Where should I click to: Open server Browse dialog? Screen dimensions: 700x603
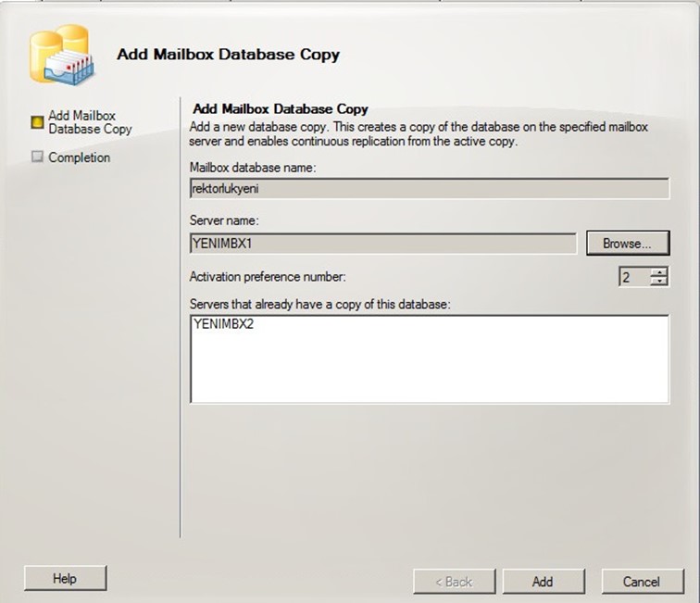628,244
